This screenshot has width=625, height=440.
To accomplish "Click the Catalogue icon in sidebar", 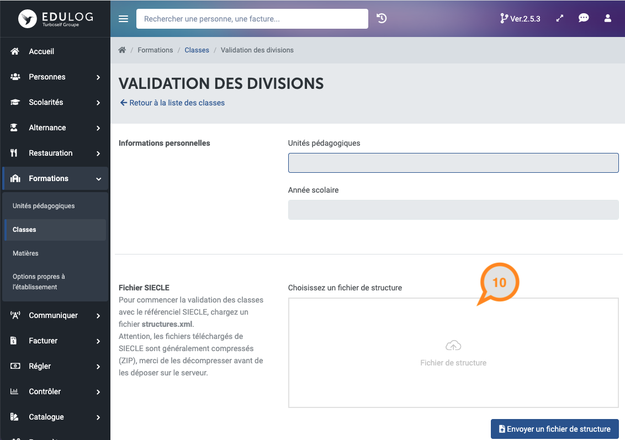I will pos(14,416).
